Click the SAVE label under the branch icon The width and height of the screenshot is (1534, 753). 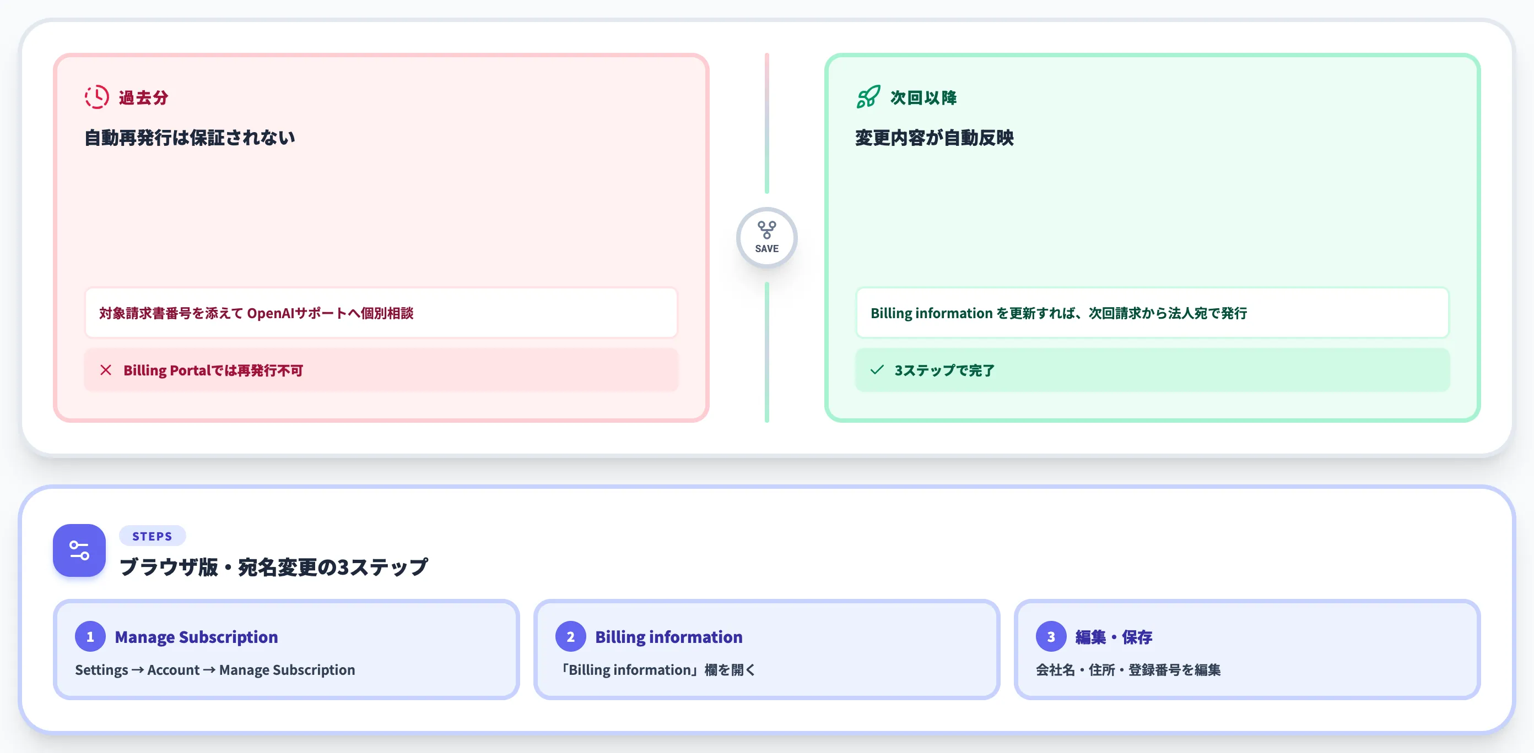point(766,249)
